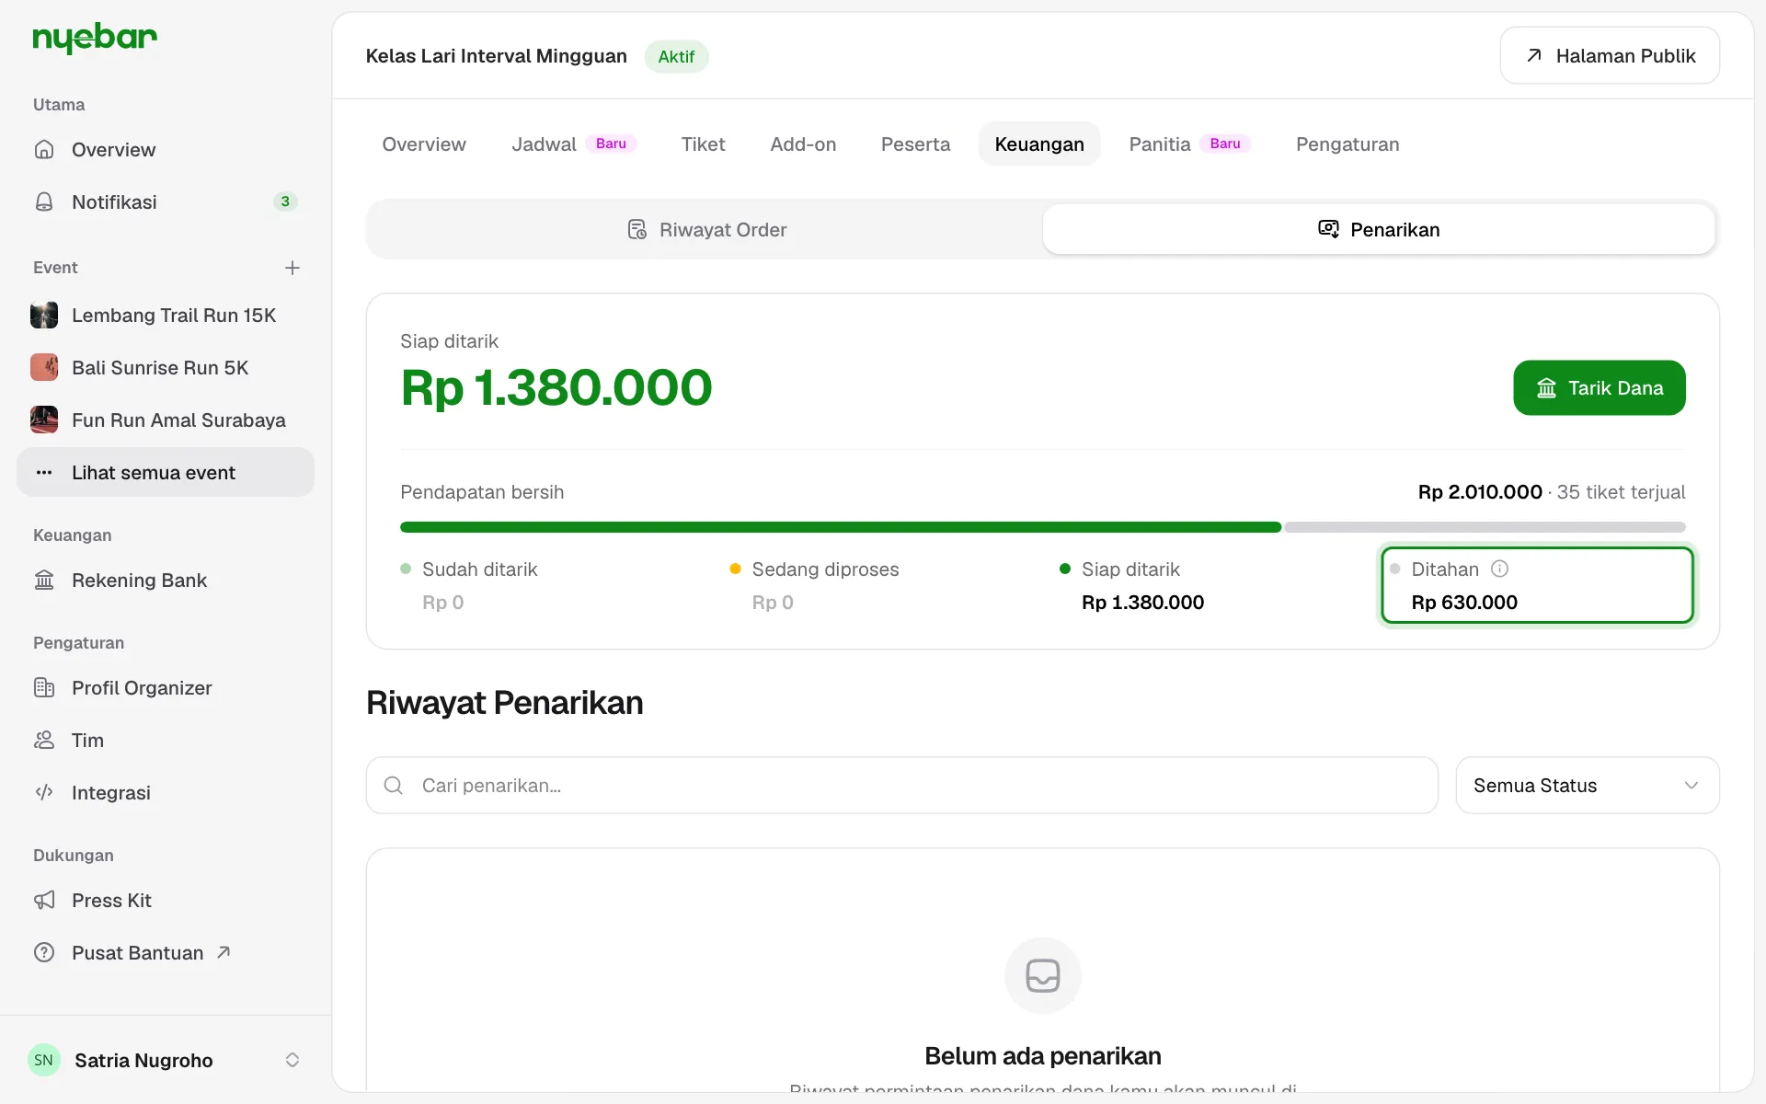Open Panitia tab
The width and height of the screenshot is (1766, 1104).
coord(1189,144)
